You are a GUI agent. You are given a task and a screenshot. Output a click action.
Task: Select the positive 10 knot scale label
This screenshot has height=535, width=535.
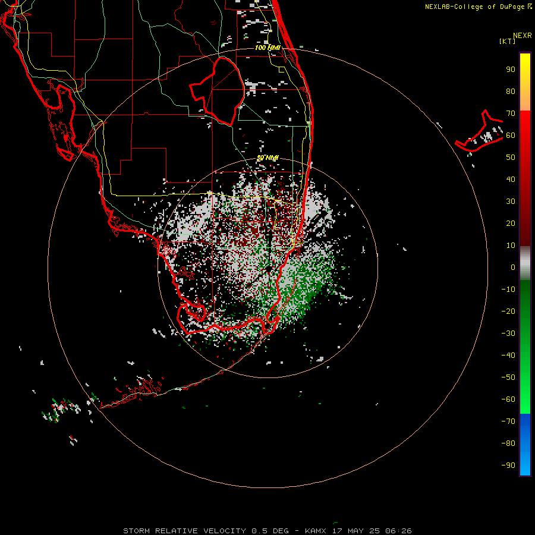(x=511, y=246)
